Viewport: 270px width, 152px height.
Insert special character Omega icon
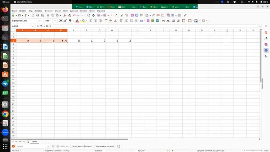coord(147,15)
